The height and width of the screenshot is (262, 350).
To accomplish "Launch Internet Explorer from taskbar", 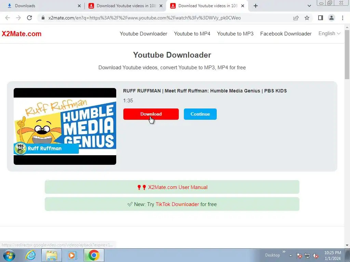I will coord(30,255).
